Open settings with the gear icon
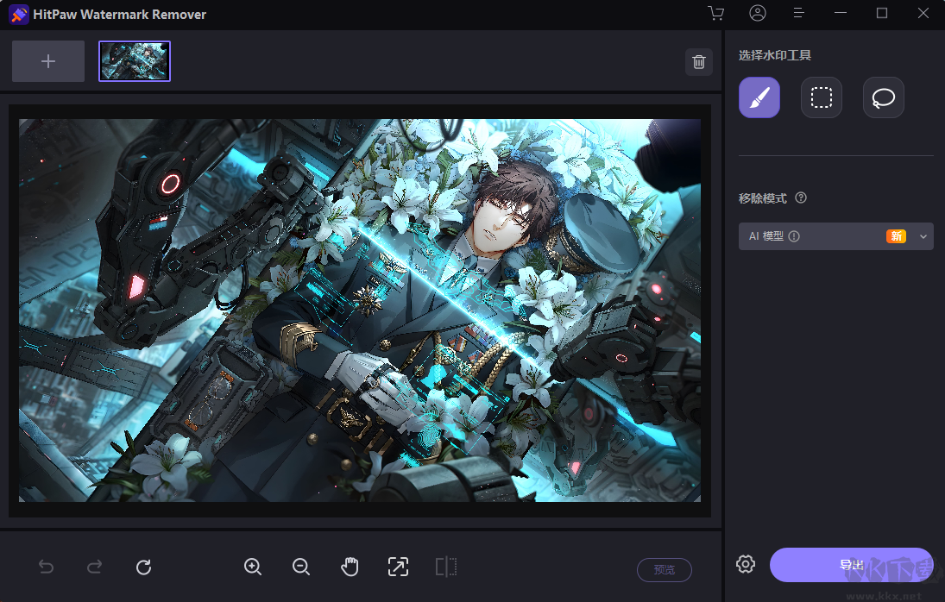 pyautogui.click(x=746, y=564)
